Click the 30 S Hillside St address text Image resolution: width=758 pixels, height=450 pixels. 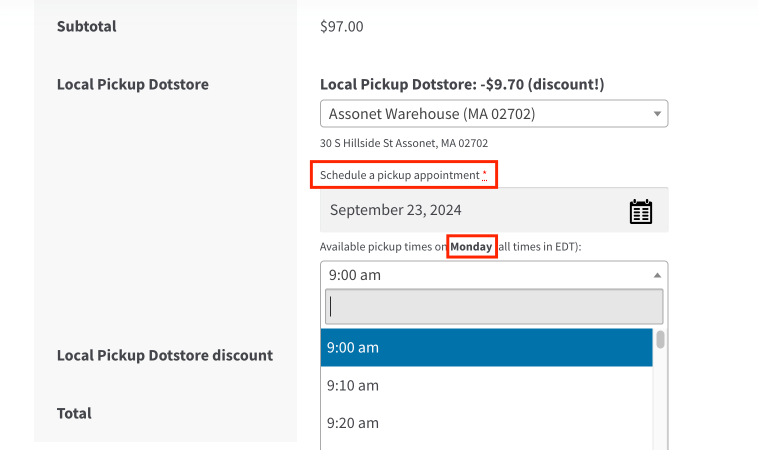tap(404, 143)
